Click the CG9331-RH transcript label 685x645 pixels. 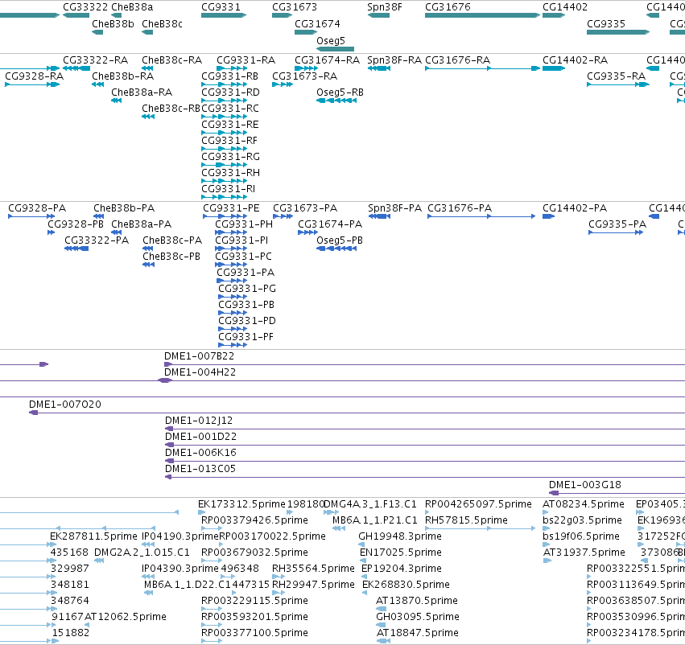click(230, 173)
